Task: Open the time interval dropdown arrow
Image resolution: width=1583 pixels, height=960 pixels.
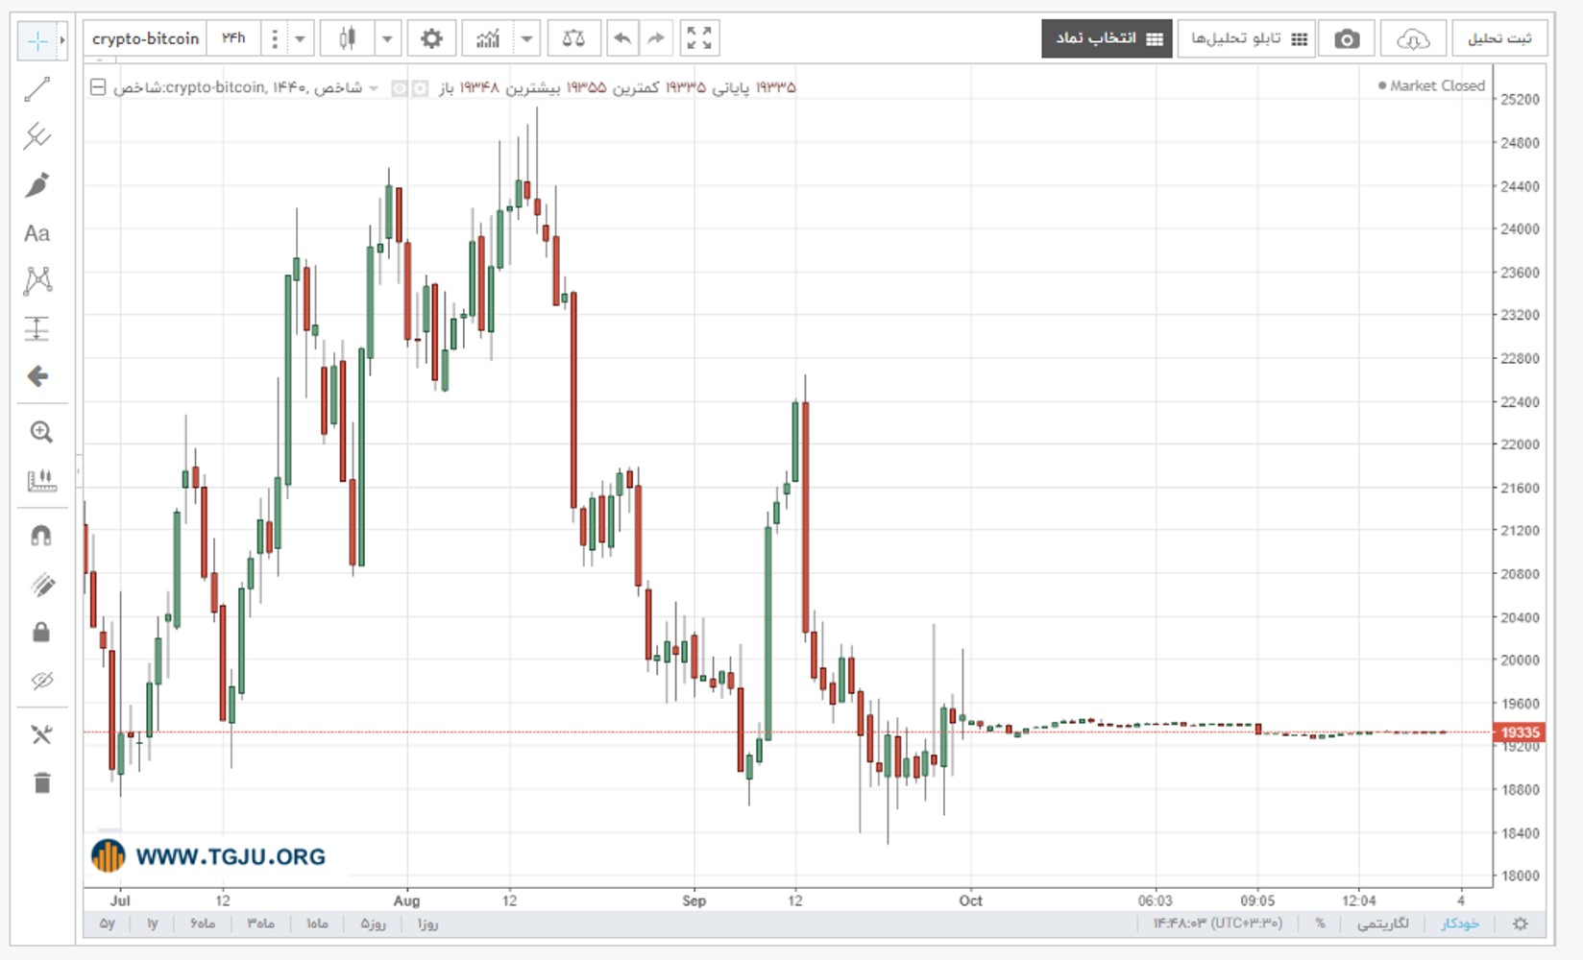Action: [x=300, y=38]
